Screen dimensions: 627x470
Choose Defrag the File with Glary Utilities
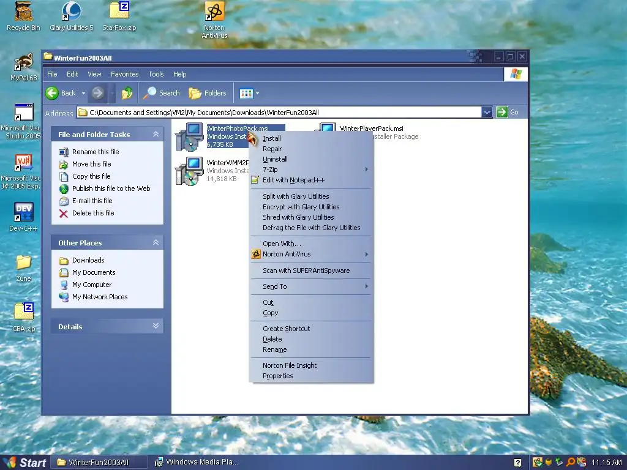pos(310,228)
